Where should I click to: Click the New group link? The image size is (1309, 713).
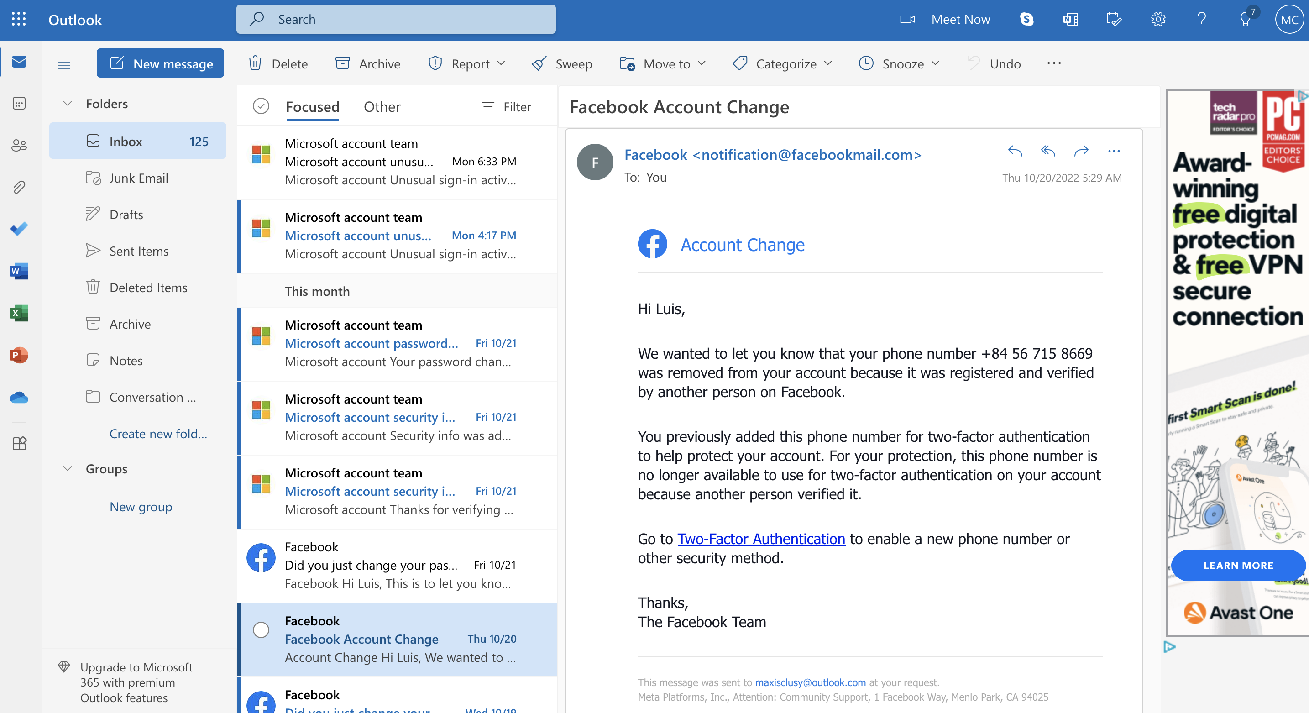pyautogui.click(x=141, y=507)
